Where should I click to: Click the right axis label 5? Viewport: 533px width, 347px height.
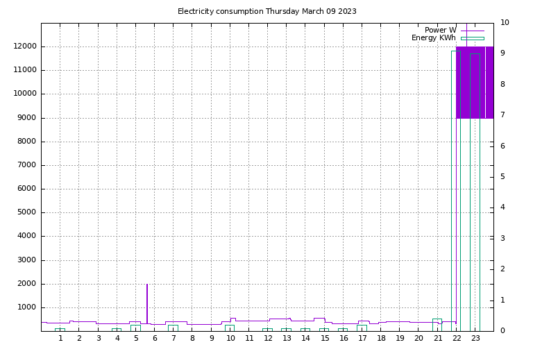502,176
